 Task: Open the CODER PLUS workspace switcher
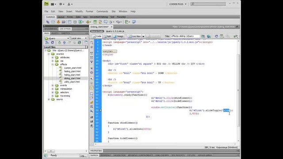pos(178,4)
